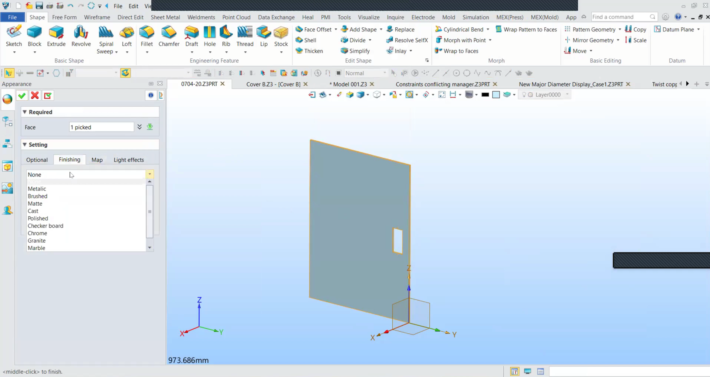Click the Find a command search field
The height and width of the screenshot is (377, 710).
pyautogui.click(x=620, y=17)
